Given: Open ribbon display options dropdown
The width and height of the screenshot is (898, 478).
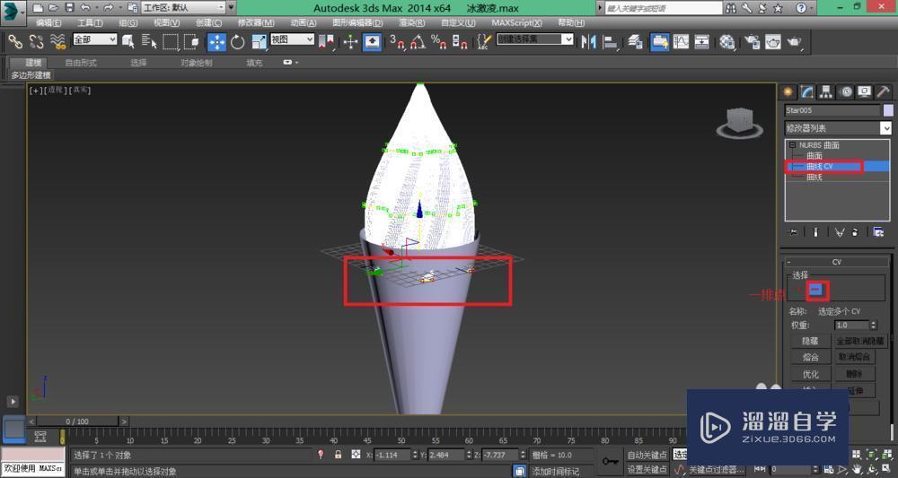Looking at the screenshot, I should [289, 62].
